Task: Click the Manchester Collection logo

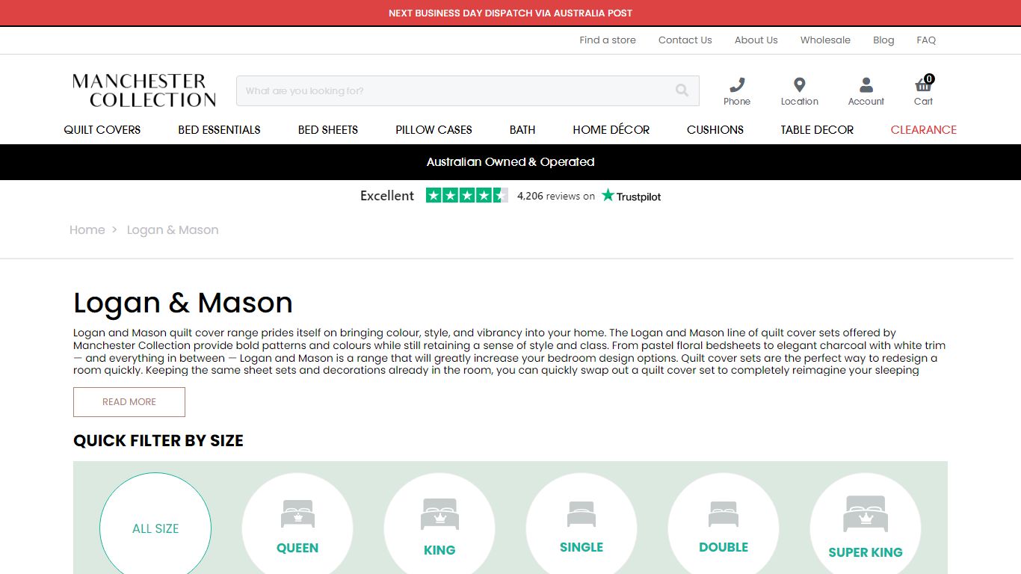Action: pyautogui.click(x=144, y=90)
